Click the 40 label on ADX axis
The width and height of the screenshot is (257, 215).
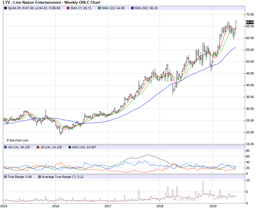(248, 162)
